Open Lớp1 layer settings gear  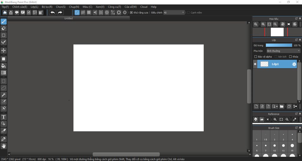pyautogui.click(x=294, y=64)
